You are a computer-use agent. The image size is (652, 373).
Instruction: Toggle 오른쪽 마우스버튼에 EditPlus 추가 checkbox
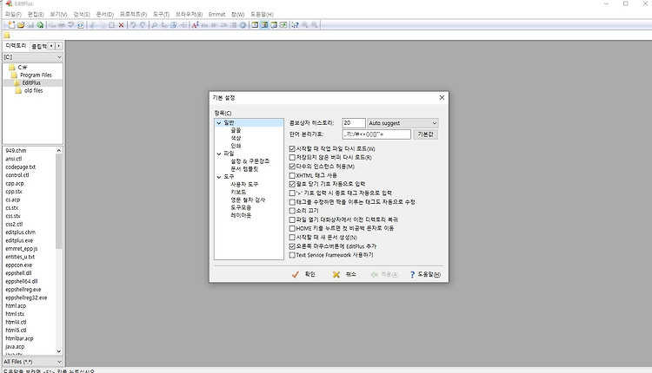coord(292,246)
